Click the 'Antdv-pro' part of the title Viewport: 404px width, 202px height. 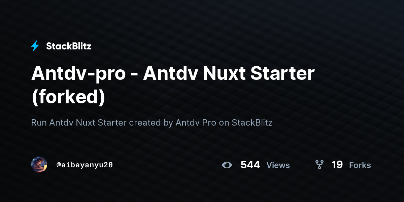(x=78, y=74)
